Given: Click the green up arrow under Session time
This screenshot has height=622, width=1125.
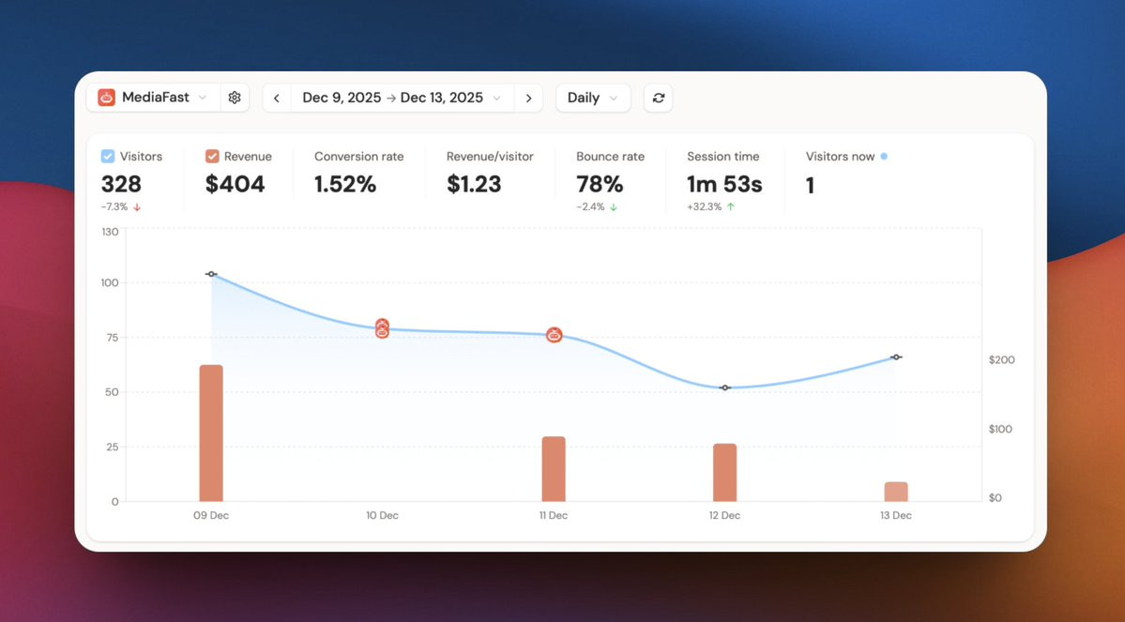Looking at the screenshot, I should (x=730, y=206).
